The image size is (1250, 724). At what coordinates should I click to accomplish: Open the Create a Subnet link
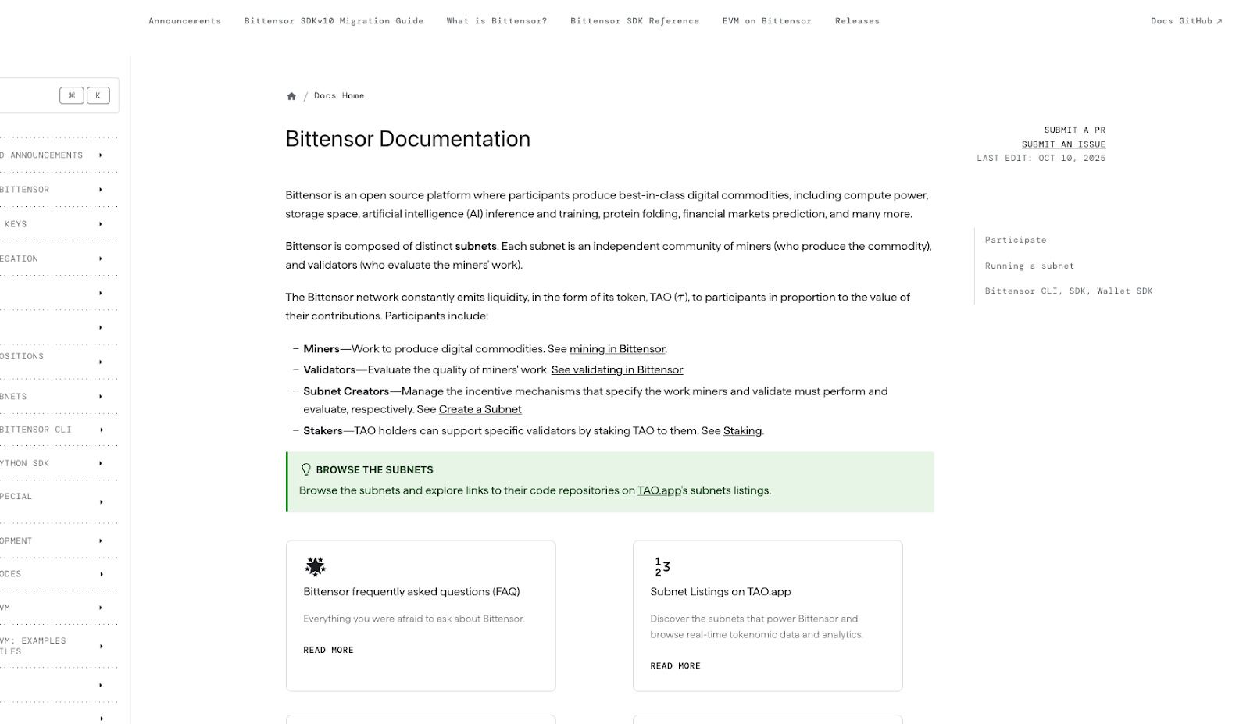480,409
